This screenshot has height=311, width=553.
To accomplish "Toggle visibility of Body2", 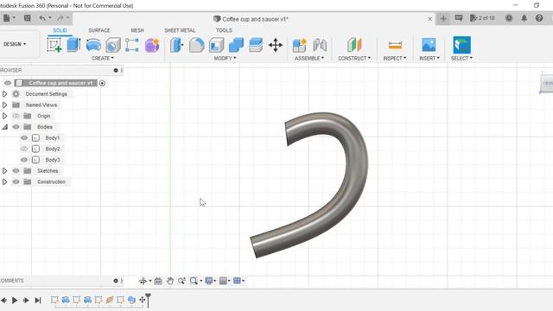I will click(x=24, y=149).
